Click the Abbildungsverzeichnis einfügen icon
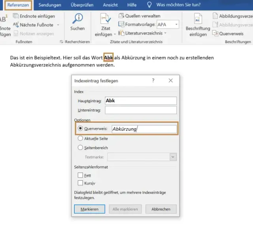253x225 pixels. pyautogui.click(x=215, y=16)
